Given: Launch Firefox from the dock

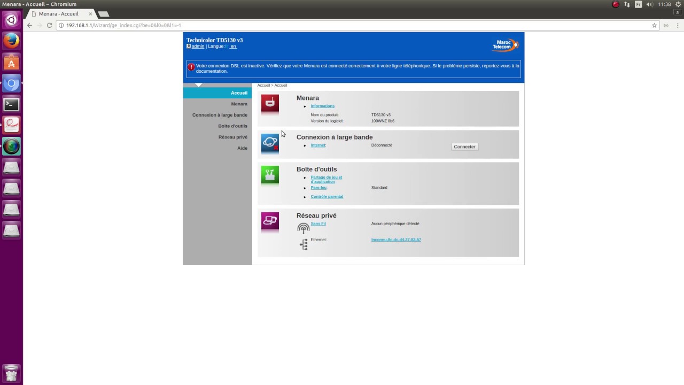Looking at the screenshot, I should [x=11, y=41].
